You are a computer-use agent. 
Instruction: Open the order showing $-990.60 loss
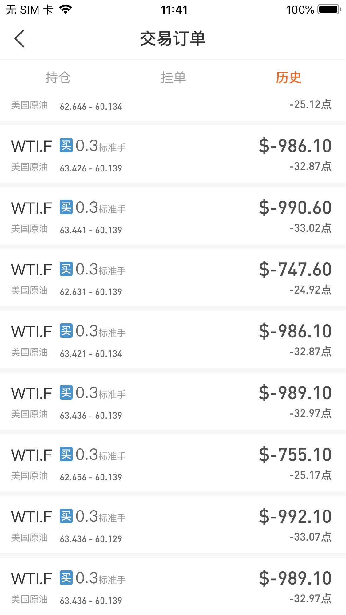pos(173,216)
